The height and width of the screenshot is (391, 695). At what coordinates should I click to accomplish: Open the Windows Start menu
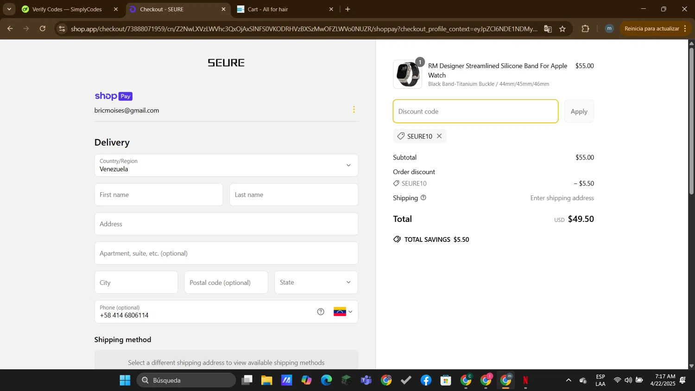125,380
